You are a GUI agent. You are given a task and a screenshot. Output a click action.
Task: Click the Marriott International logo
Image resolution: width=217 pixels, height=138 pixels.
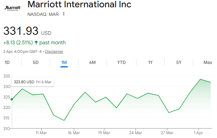click(12, 7)
